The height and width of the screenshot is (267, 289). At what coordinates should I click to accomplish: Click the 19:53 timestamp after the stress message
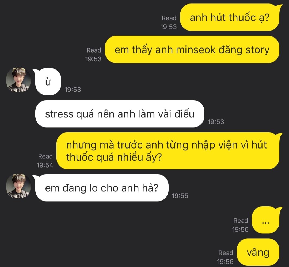point(216,122)
